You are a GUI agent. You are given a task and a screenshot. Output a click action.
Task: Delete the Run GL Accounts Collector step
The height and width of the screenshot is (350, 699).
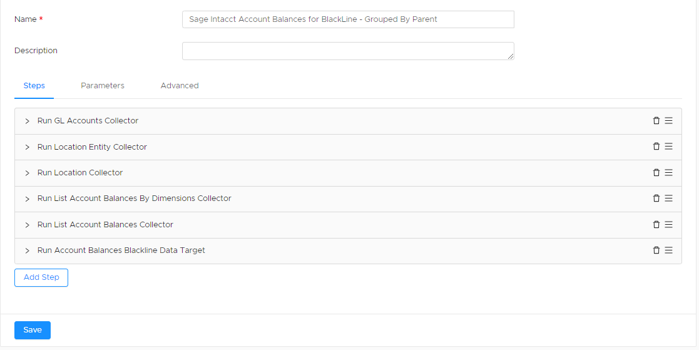pos(656,121)
